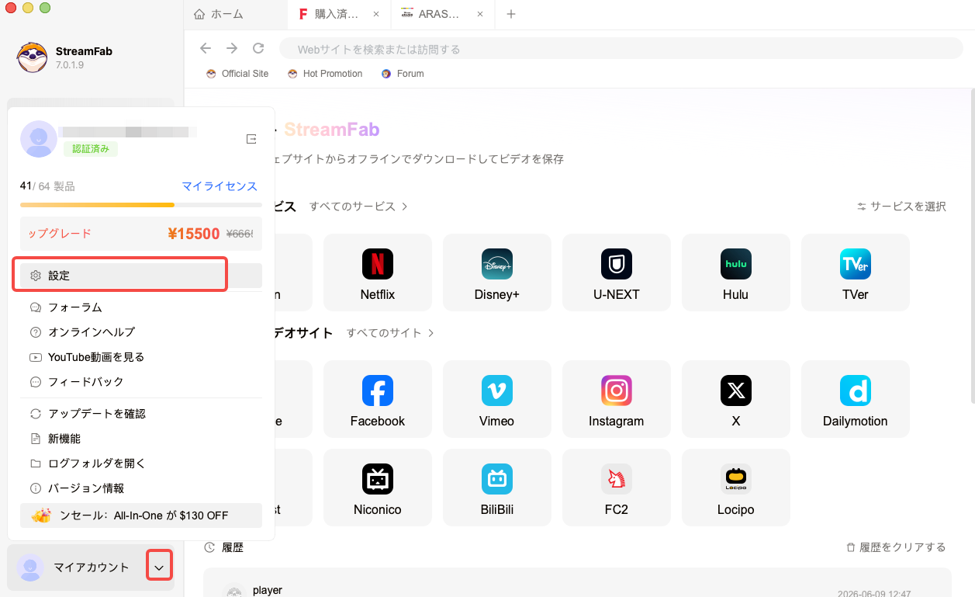Image resolution: width=975 pixels, height=597 pixels.
Task: Click the logout icon beside the account name
Action: [251, 139]
